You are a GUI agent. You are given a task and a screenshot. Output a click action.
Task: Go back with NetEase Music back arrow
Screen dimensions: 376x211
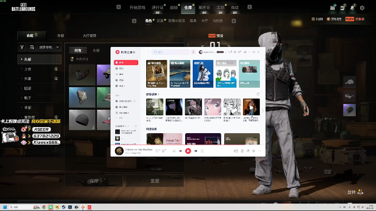(149, 52)
